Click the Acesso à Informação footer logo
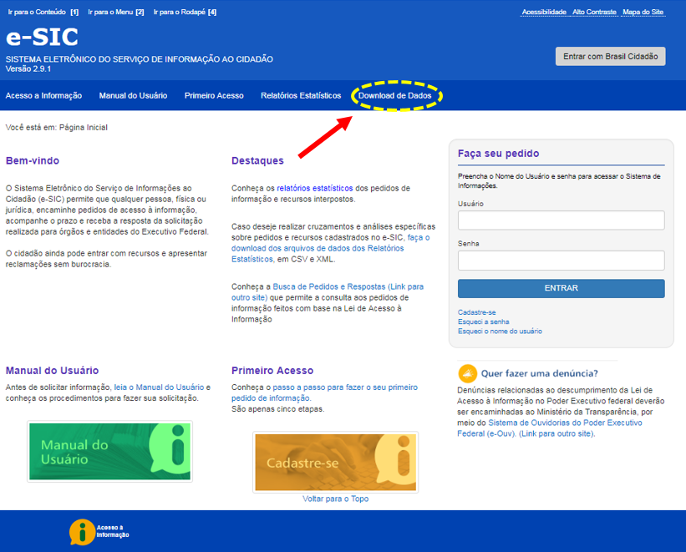 click(99, 532)
